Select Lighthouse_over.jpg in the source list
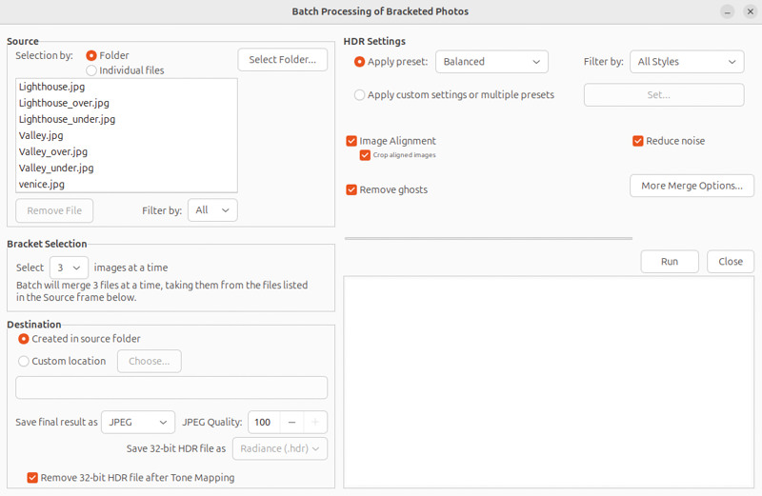Viewport: 762px width, 496px height. click(x=66, y=103)
